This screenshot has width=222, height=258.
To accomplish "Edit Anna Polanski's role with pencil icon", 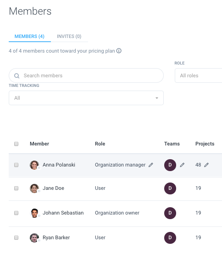I will (151, 165).
